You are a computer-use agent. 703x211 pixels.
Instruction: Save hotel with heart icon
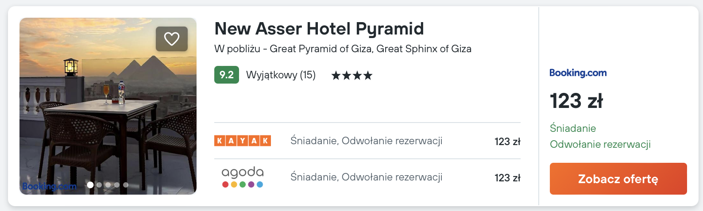(x=172, y=39)
